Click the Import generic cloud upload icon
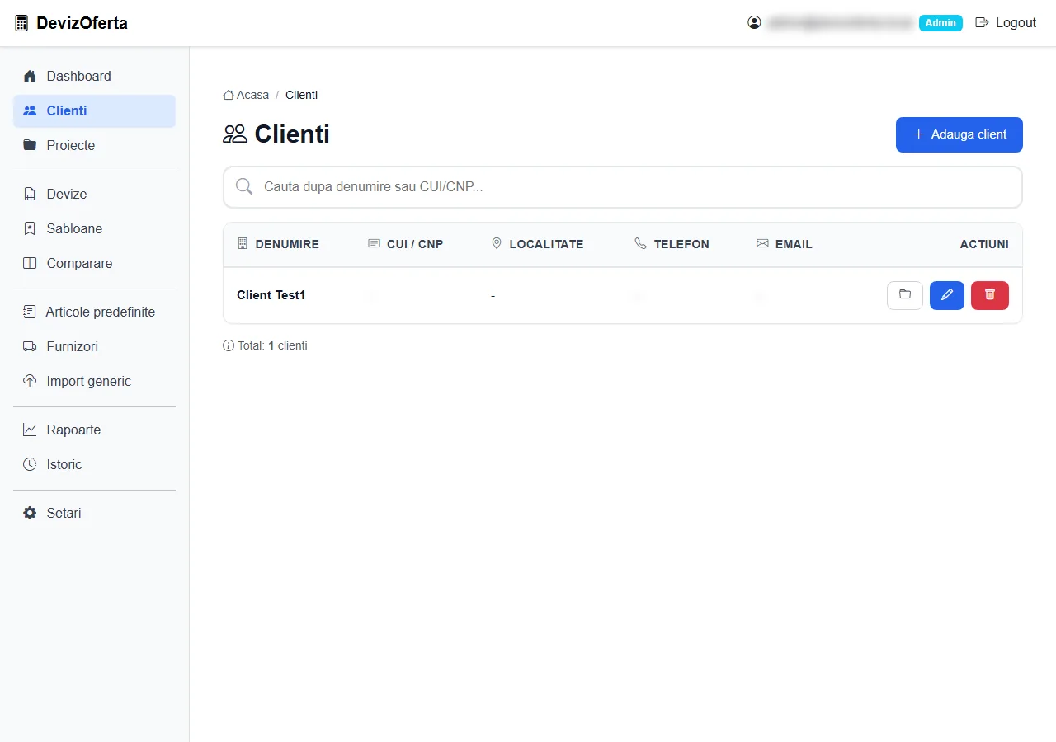 click(30, 381)
